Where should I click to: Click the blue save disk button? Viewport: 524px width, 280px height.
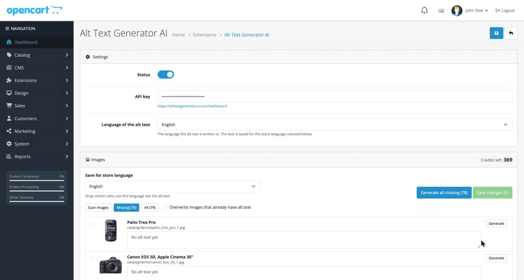[496, 33]
